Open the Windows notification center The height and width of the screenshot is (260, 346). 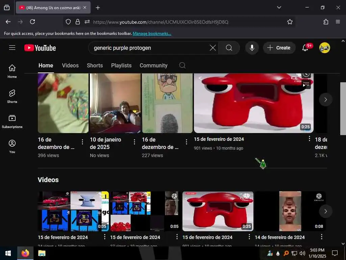(x=335, y=253)
